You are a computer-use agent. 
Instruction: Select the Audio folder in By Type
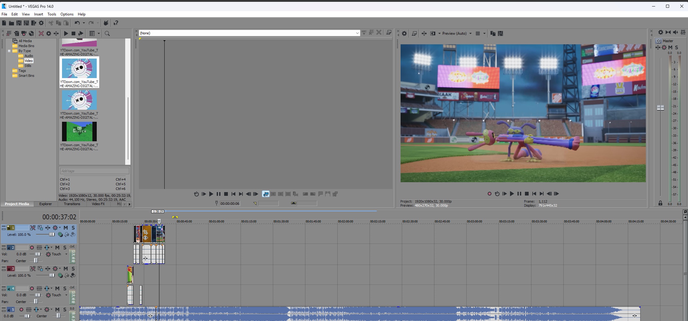(x=29, y=56)
